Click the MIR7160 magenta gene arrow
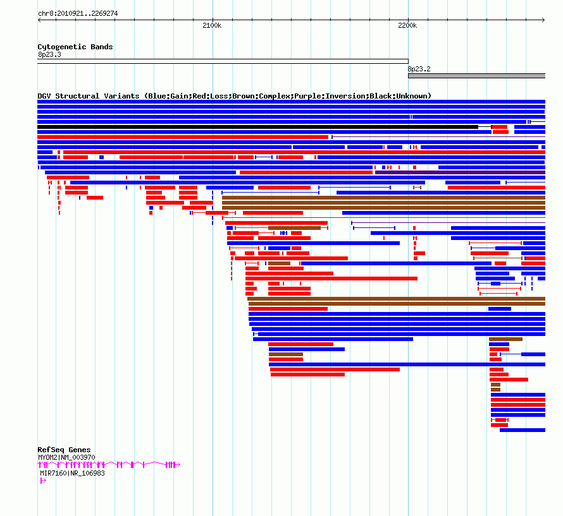This screenshot has height=516, width=563. tap(43, 481)
